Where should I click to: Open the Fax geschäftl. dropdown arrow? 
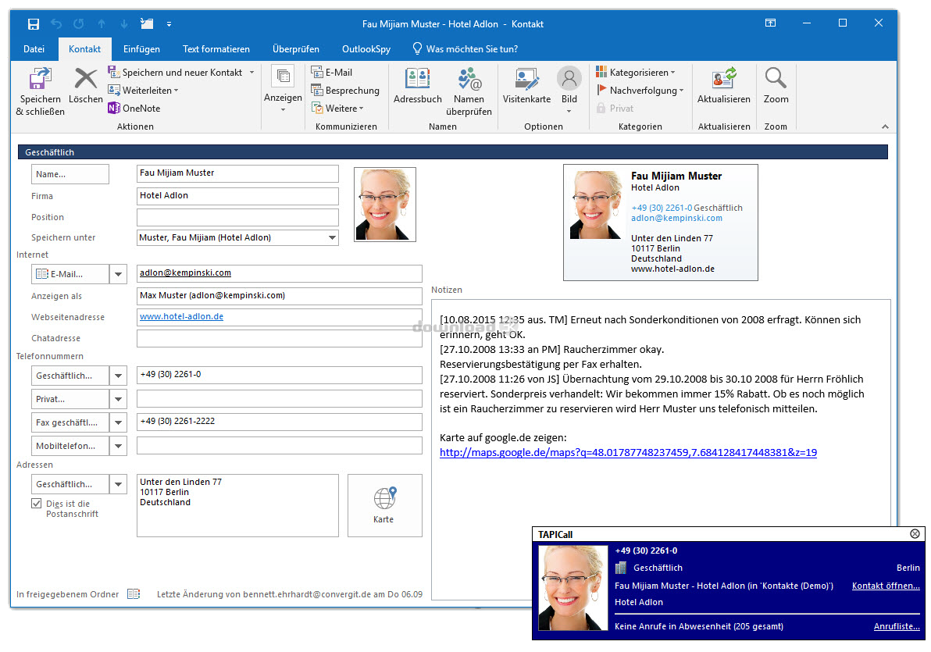coord(118,422)
